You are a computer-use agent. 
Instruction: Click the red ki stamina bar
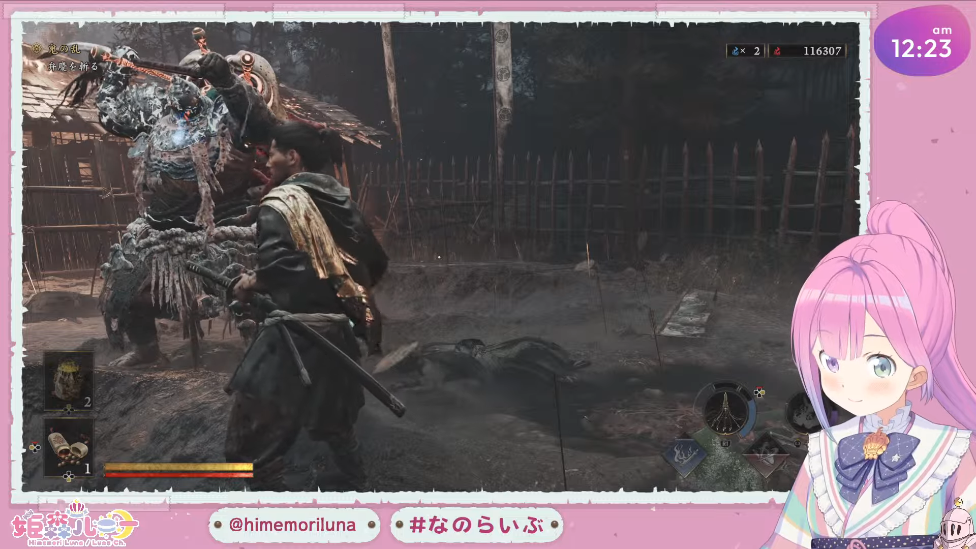178,475
